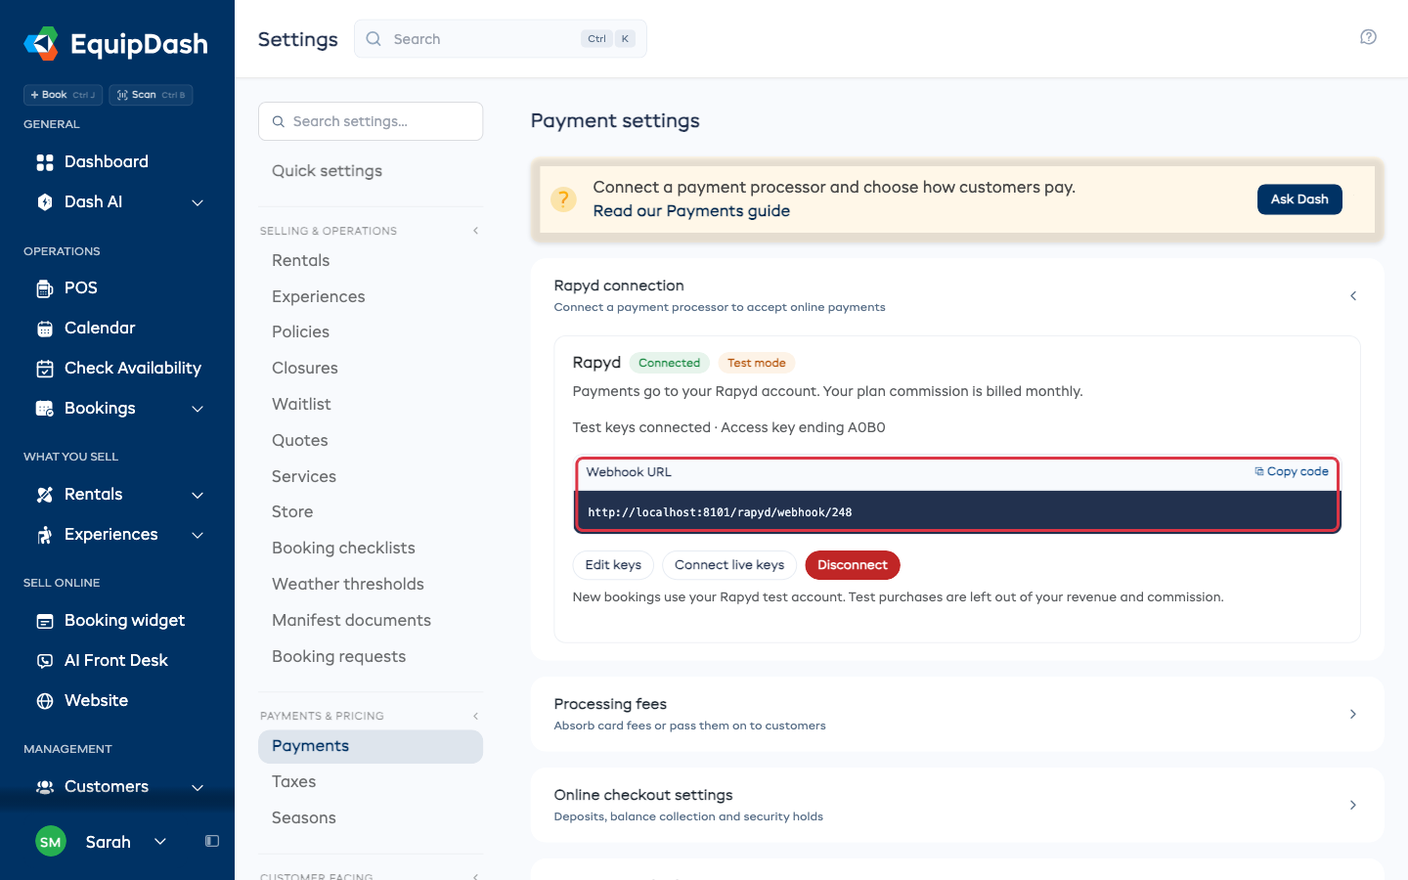Open Sarah user menu chevron
1408x880 pixels.
pyautogui.click(x=160, y=841)
